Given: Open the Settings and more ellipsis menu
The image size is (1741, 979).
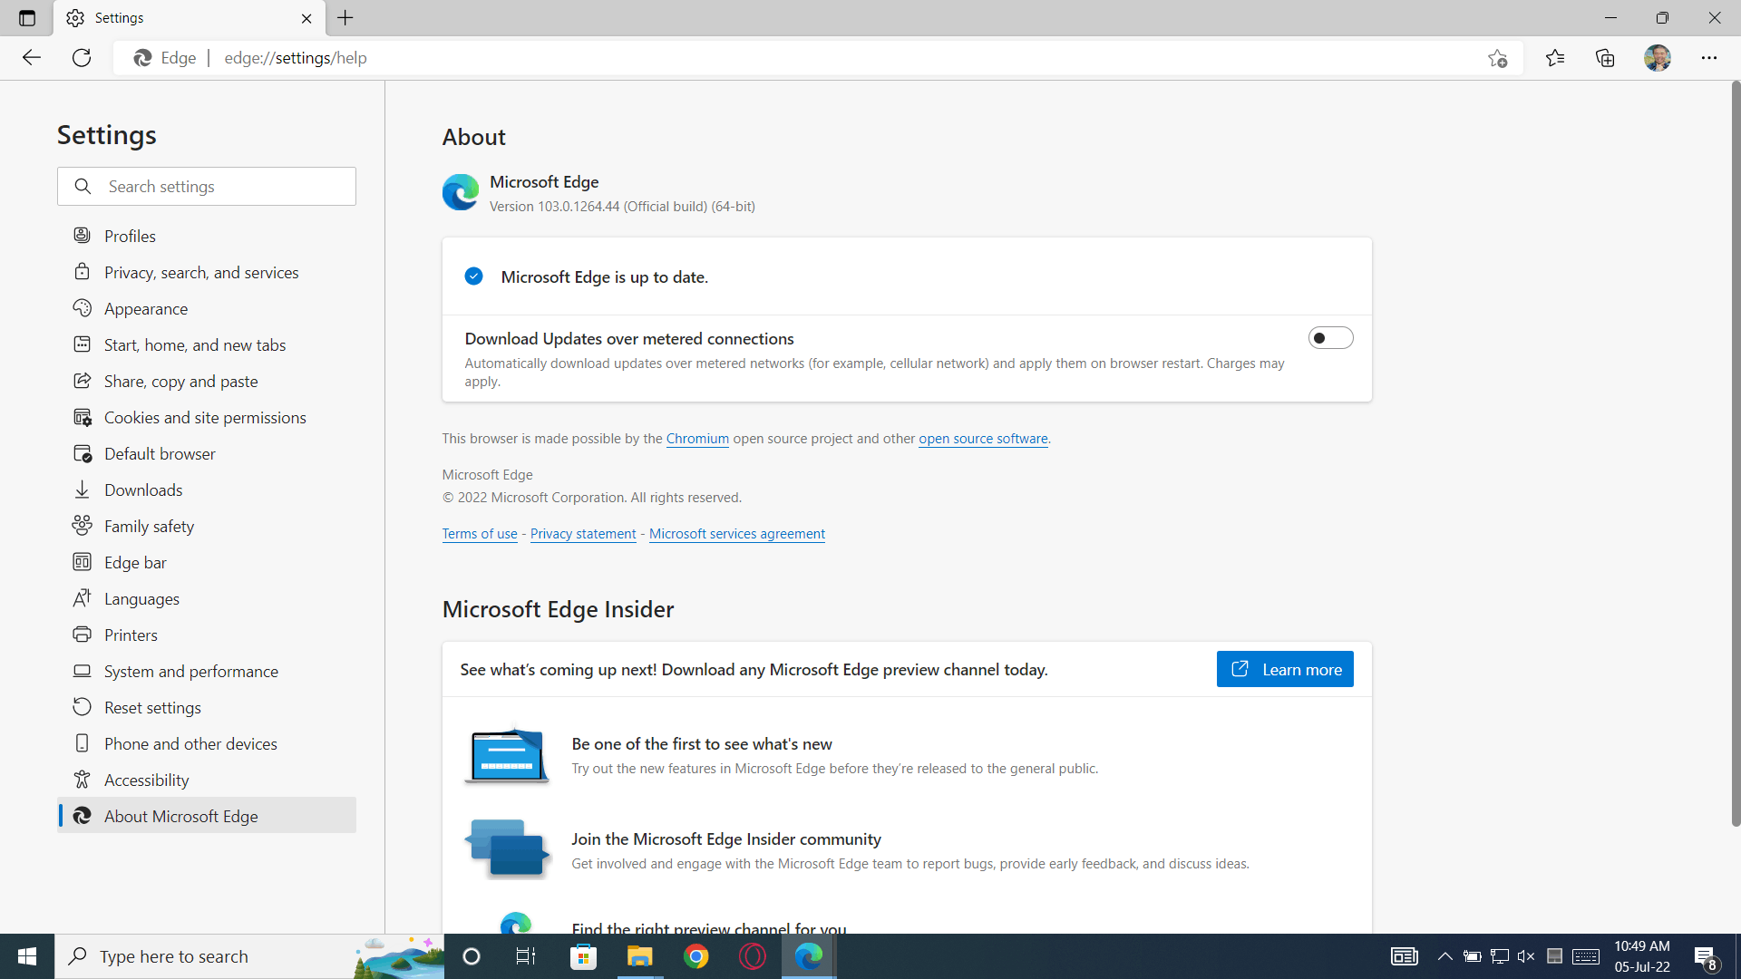Looking at the screenshot, I should pos(1708,58).
